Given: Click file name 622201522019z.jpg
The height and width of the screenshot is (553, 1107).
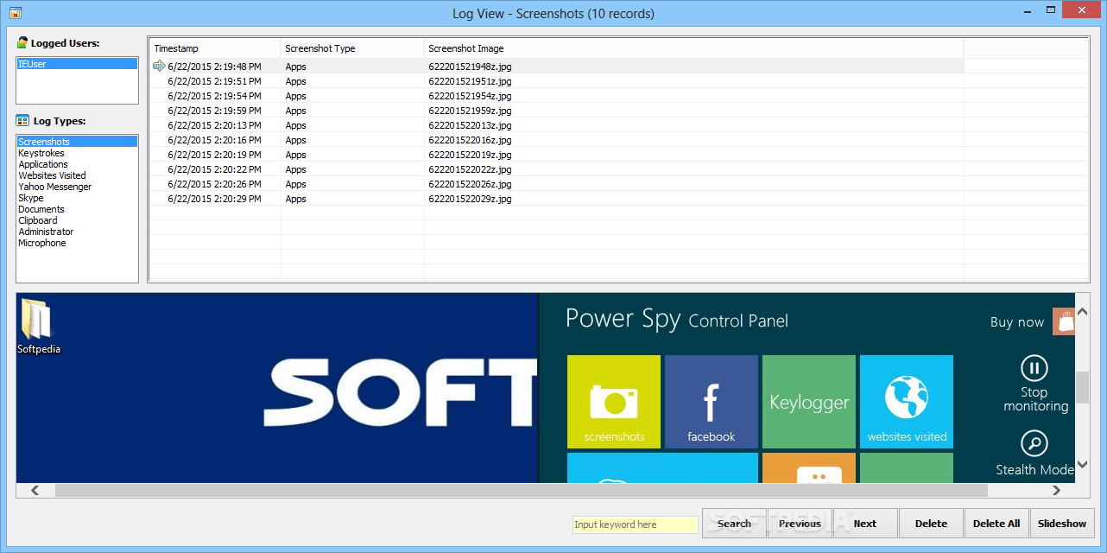Looking at the screenshot, I should click(470, 155).
